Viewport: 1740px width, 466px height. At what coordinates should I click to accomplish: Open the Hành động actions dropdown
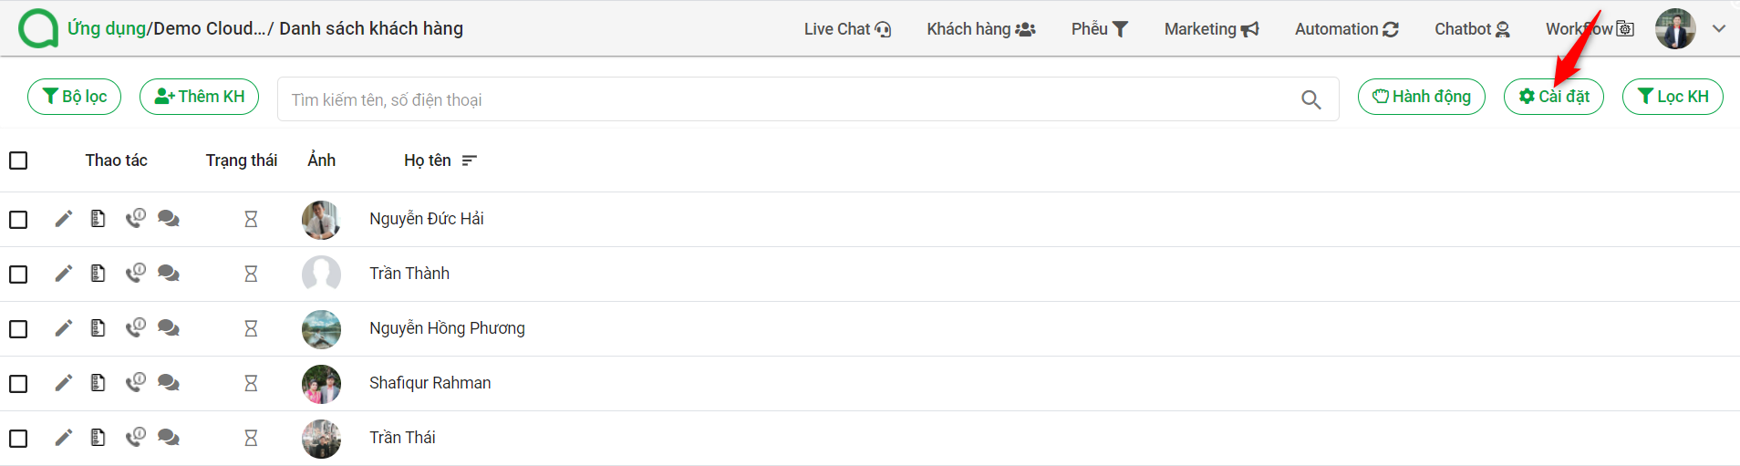coord(1421,97)
